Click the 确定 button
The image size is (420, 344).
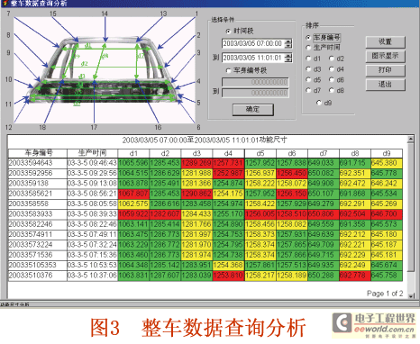[x=253, y=109]
